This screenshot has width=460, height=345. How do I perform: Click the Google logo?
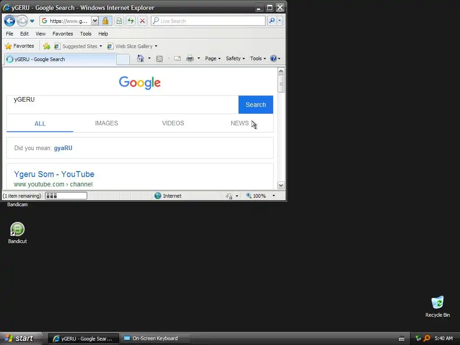point(140,83)
